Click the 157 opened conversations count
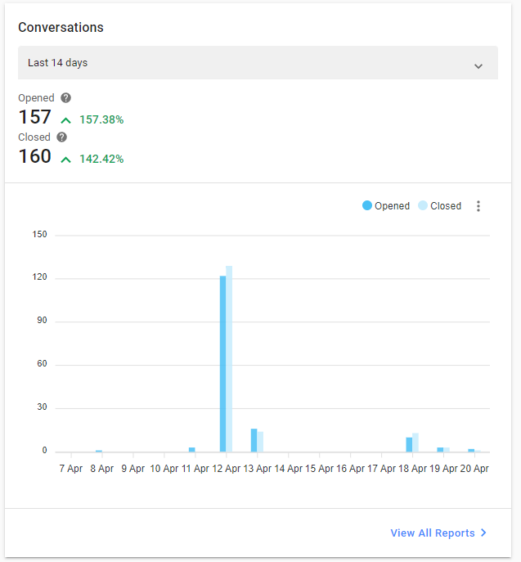The image size is (521, 562). click(34, 117)
